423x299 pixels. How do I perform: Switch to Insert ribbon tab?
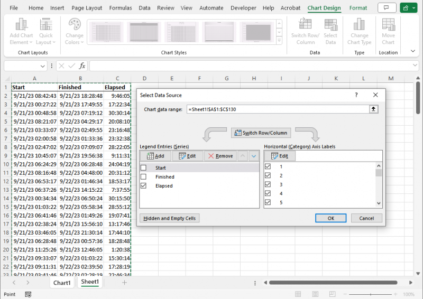(57, 8)
